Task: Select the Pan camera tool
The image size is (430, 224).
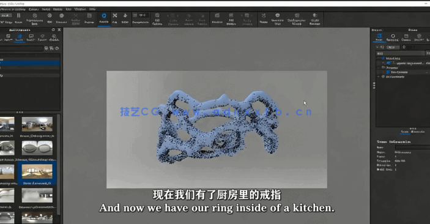Action: coord(115,18)
